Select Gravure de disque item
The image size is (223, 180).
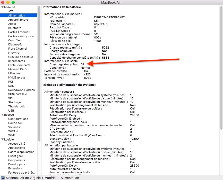coord(21,57)
